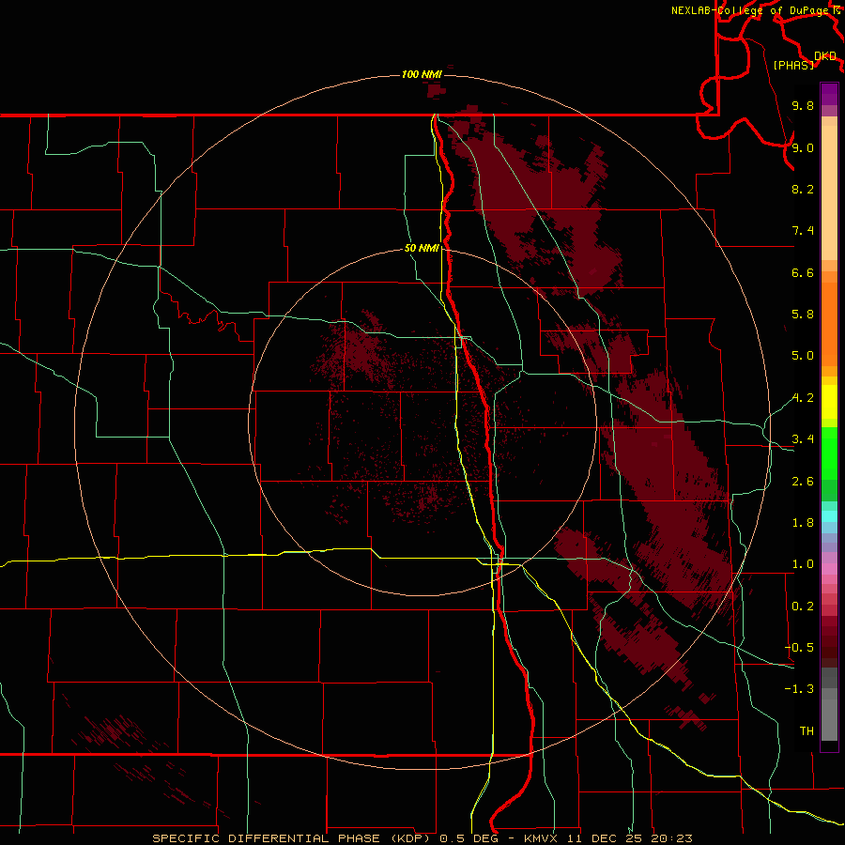Click the -1.3 scale value
845x845 pixels.
(x=799, y=689)
